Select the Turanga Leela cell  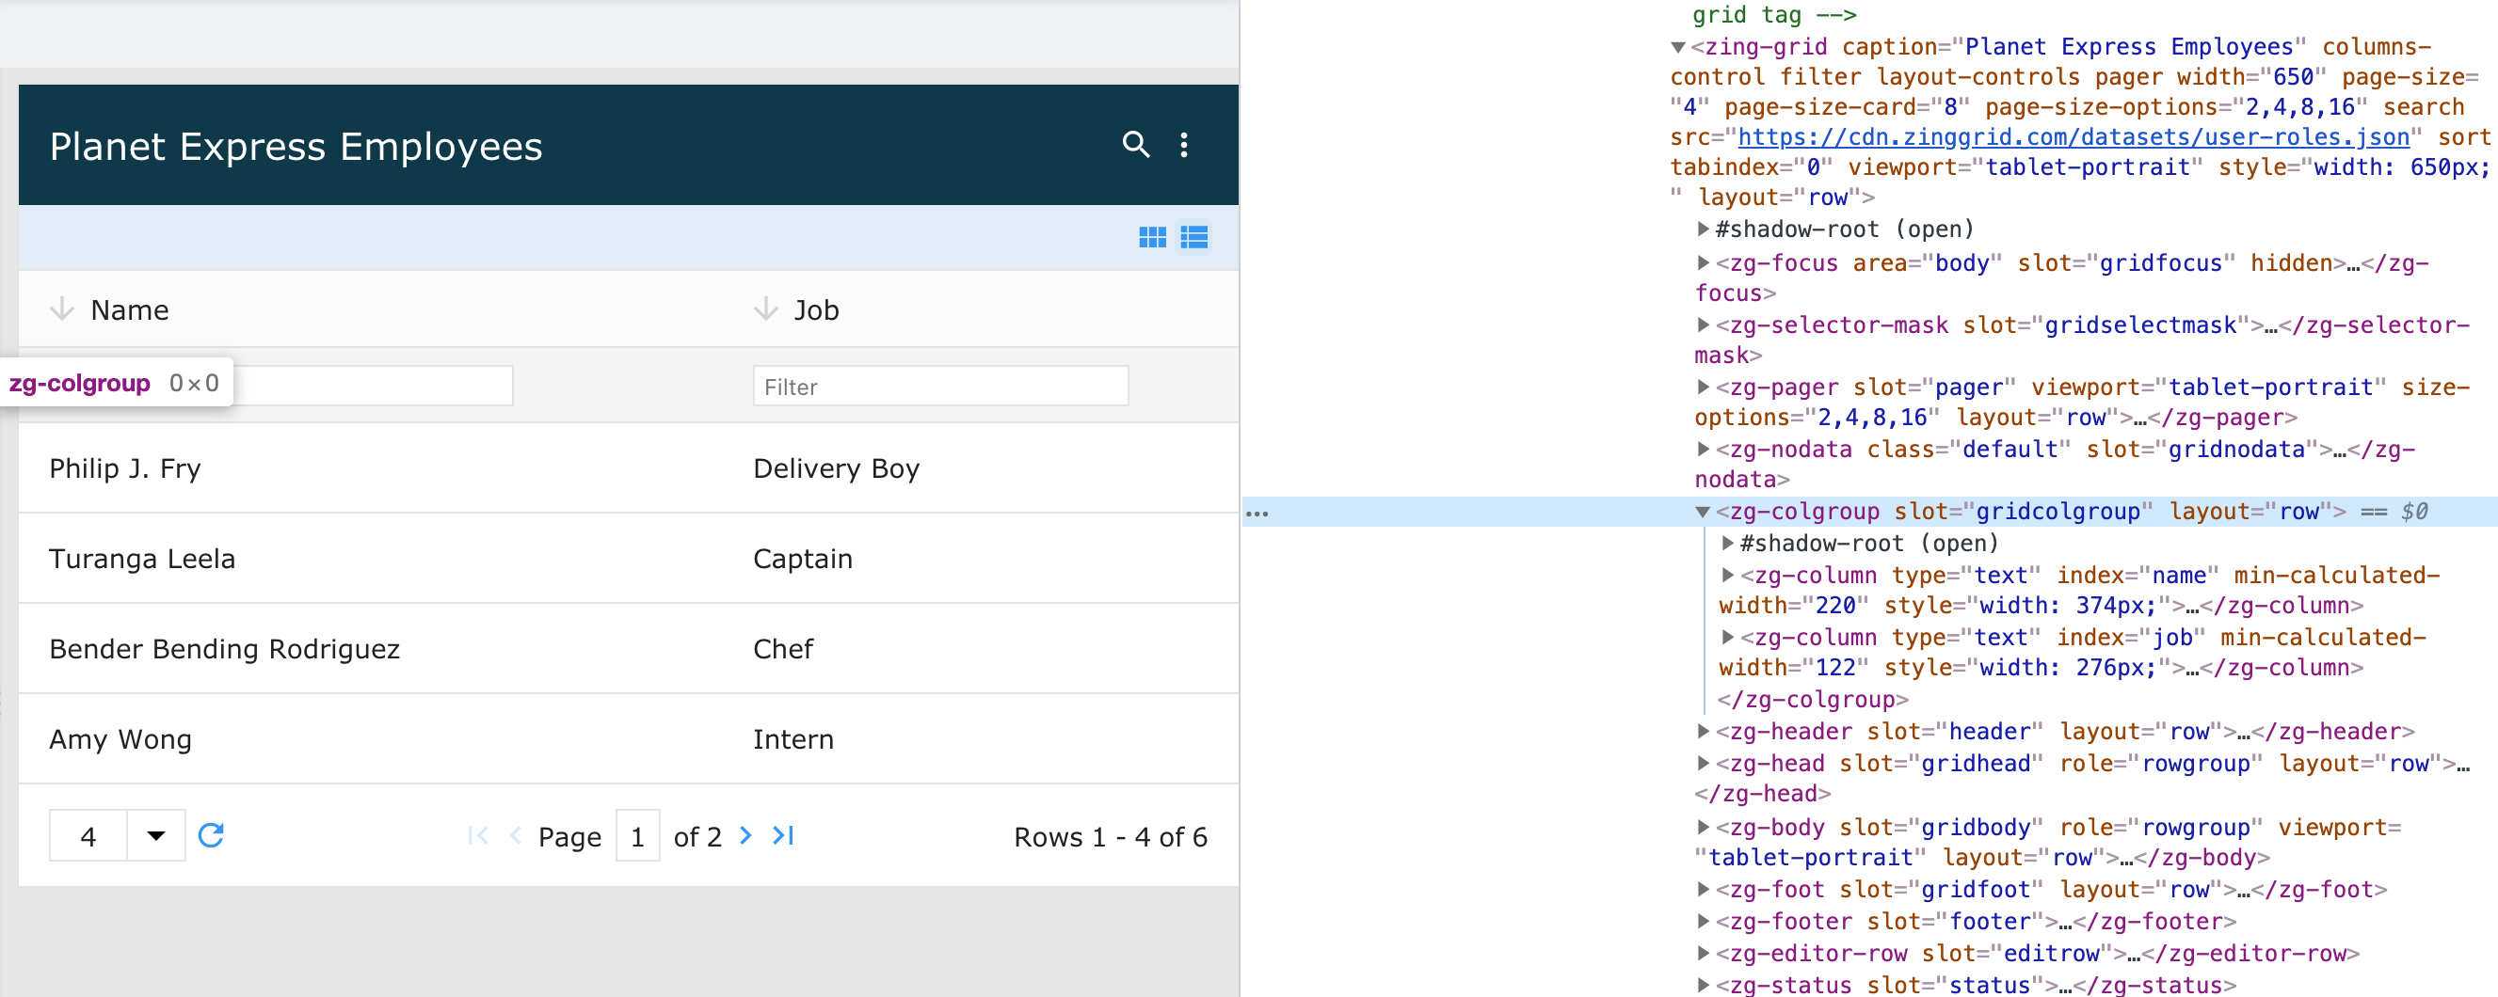[x=371, y=558]
